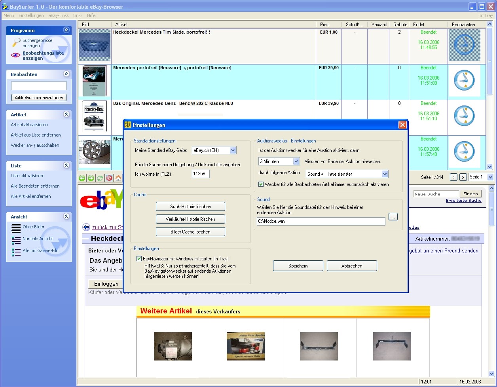Image resolution: width=497 pixels, height=387 pixels.
Task: Toggle Wecker für alle Beobachteten Artikel checkbox
Action: click(261, 184)
